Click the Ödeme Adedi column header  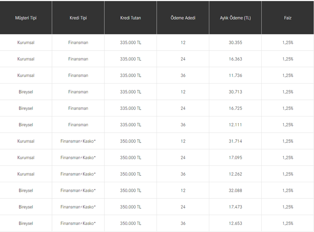[183, 18]
